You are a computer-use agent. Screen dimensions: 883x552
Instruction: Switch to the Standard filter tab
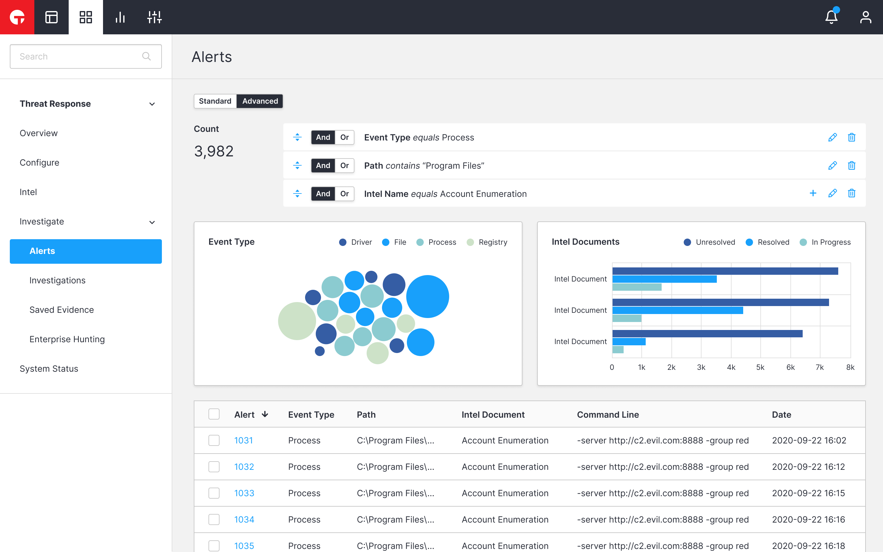pos(215,101)
